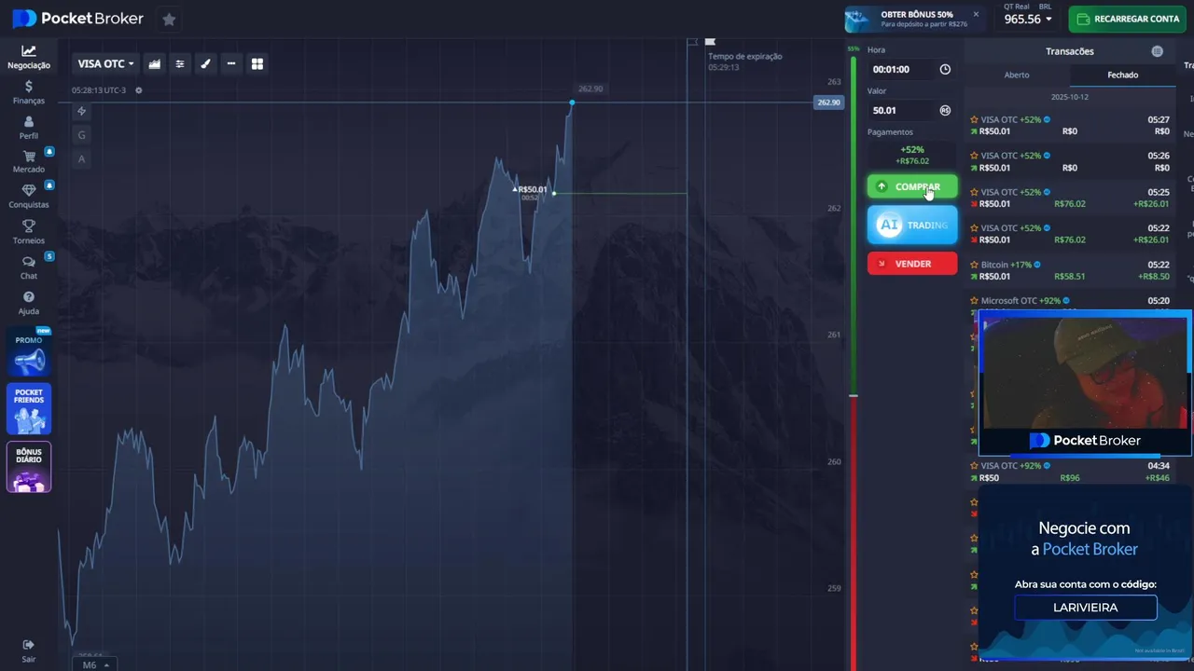This screenshot has width=1194, height=671.
Task: Expand the QT Real account balance dropdown
Action: (x=1028, y=19)
